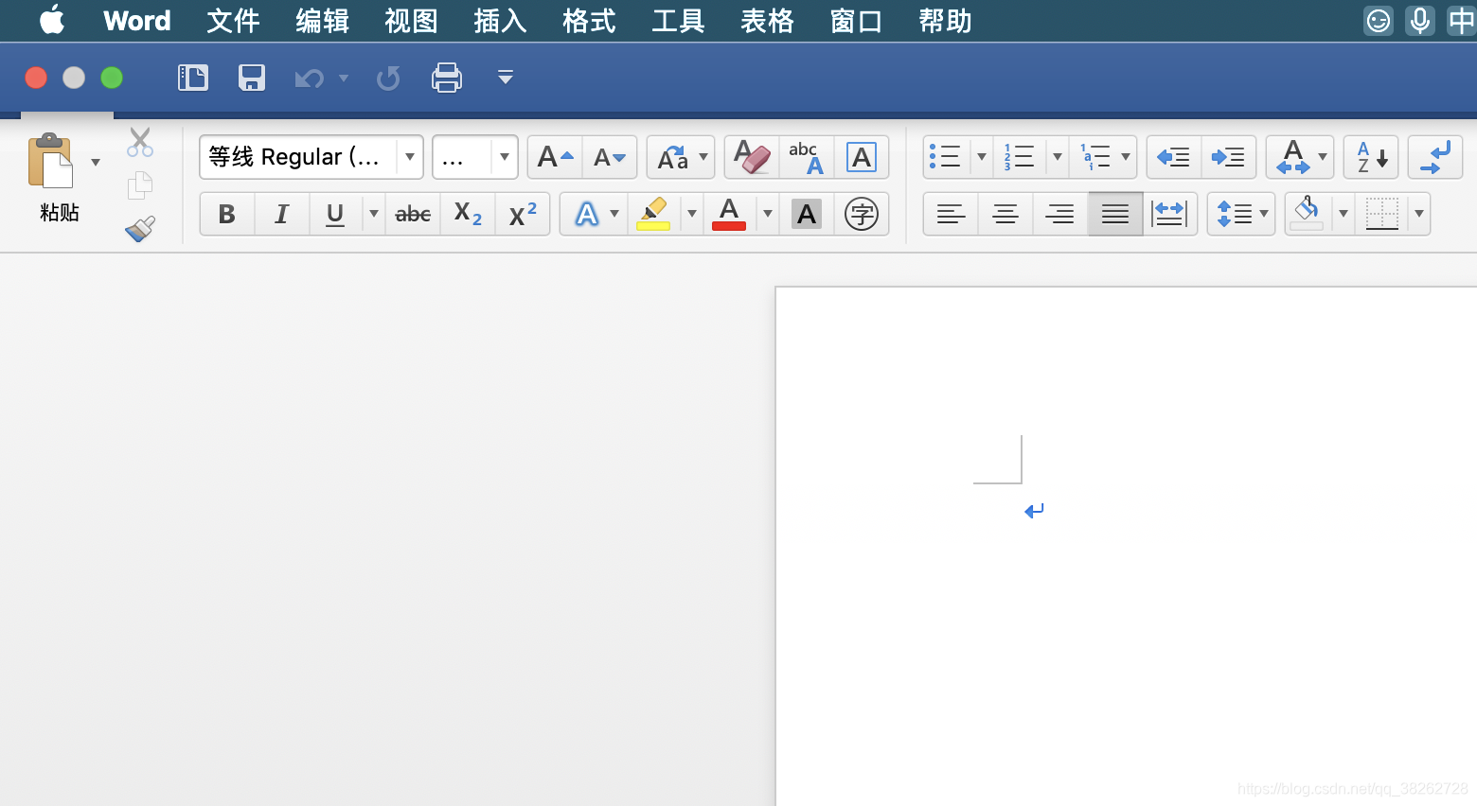
Task: Open customize quick access toolbar arrow
Action: (x=506, y=78)
